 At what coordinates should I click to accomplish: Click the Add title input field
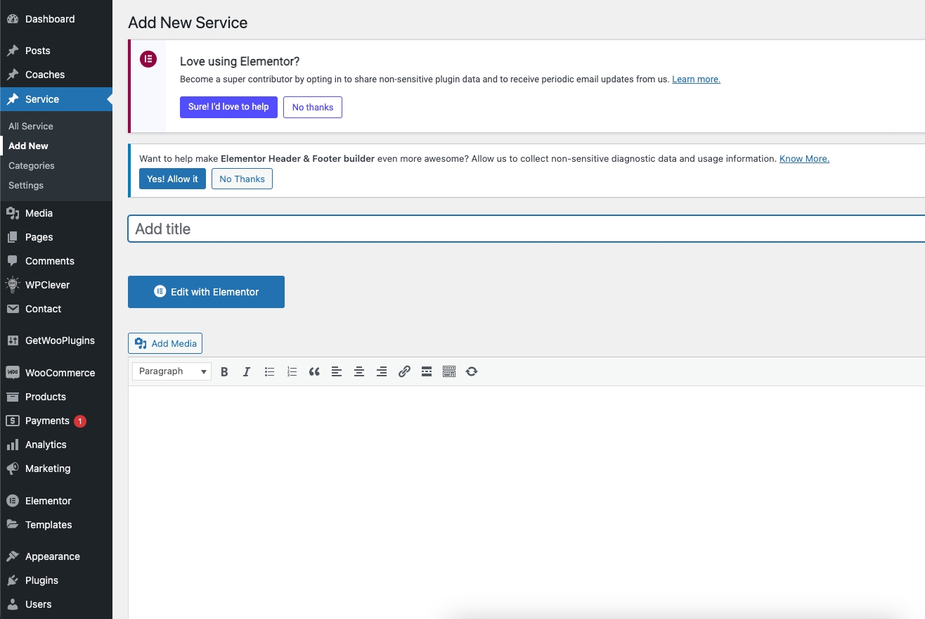526,229
